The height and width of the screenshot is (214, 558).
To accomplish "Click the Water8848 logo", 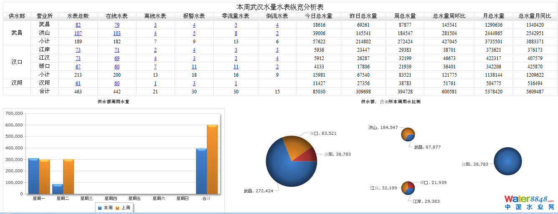I will pyautogui.click(x=529, y=202).
